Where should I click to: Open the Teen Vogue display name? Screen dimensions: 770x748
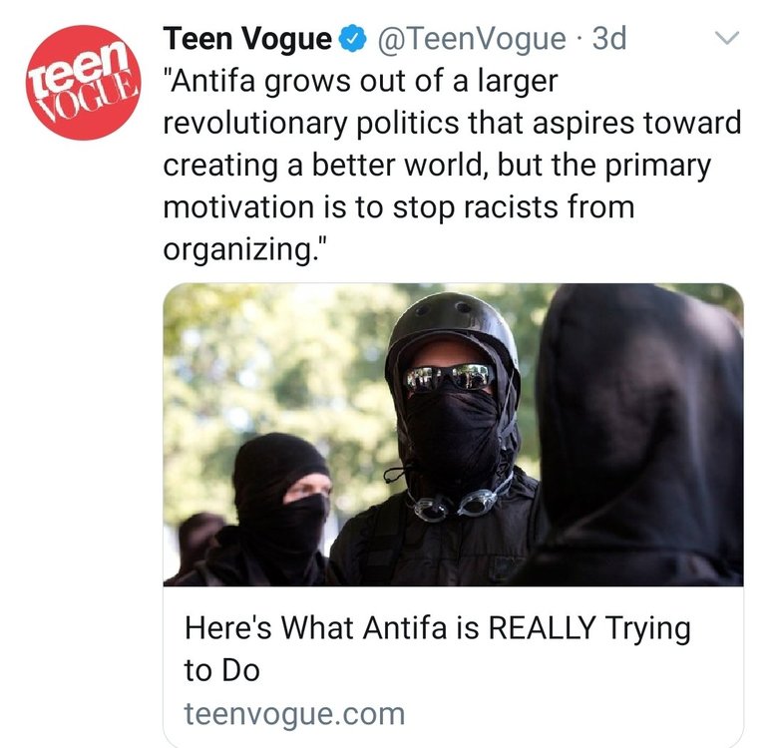coord(247,39)
